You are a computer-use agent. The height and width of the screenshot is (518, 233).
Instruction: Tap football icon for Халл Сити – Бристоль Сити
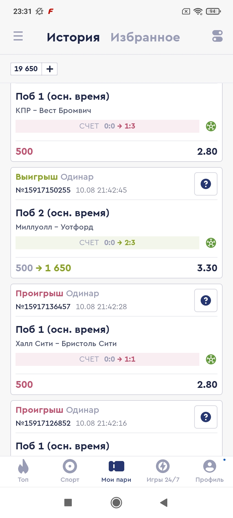tap(211, 359)
